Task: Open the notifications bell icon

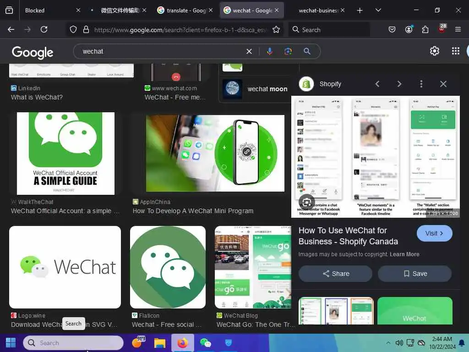Action: (462, 343)
